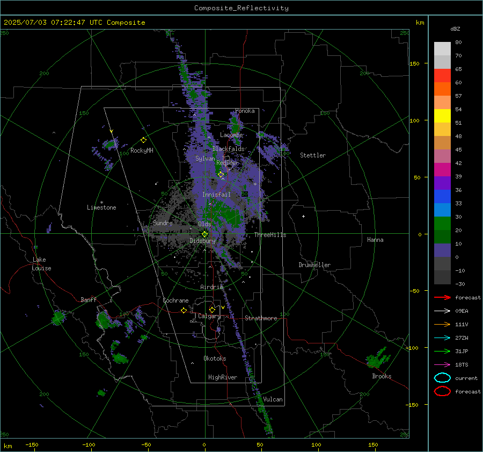Click the Lacombe label
This screenshot has height=452, width=483.
click(x=231, y=135)
